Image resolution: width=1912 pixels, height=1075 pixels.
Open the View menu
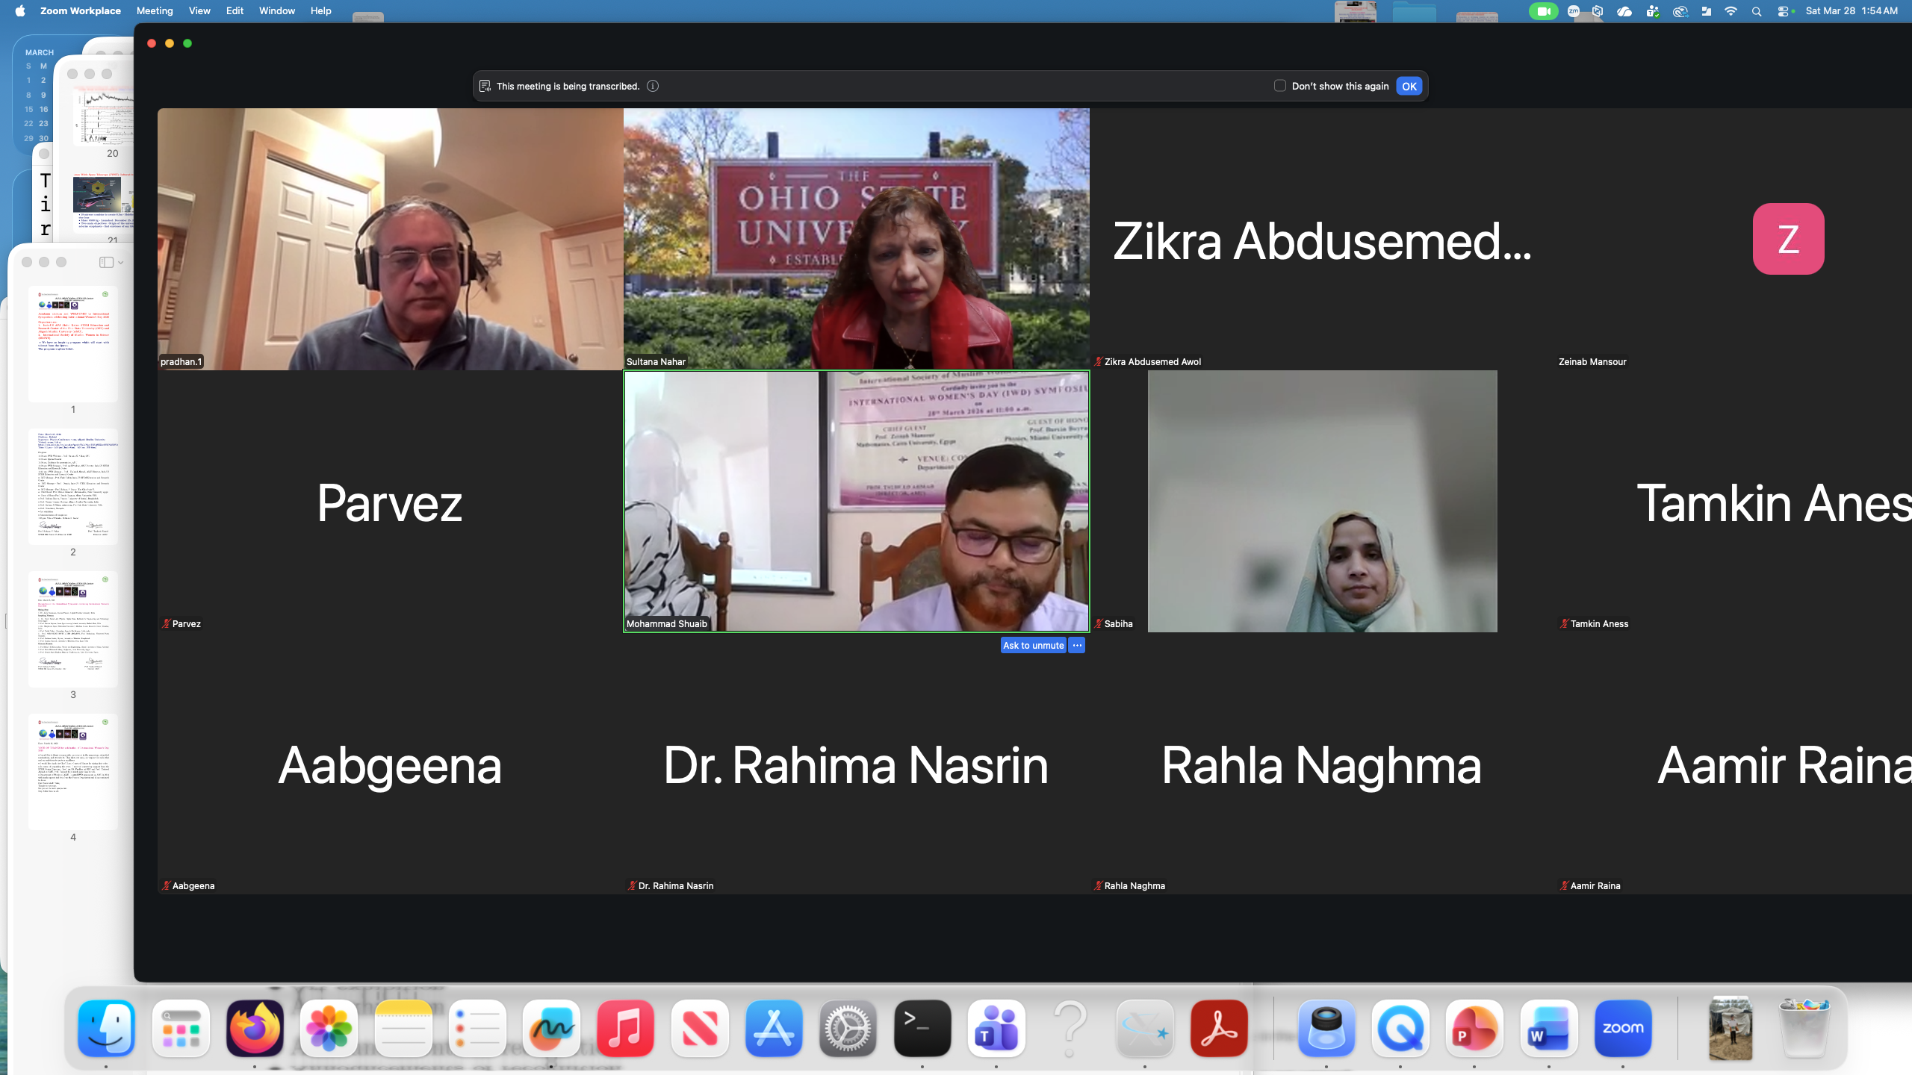[x=199, y=11]
